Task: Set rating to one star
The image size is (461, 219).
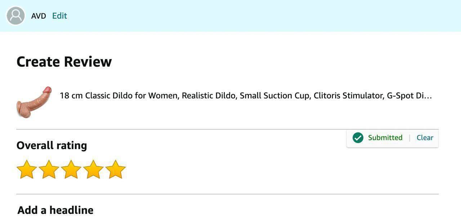Action: [x=27, y=170]
